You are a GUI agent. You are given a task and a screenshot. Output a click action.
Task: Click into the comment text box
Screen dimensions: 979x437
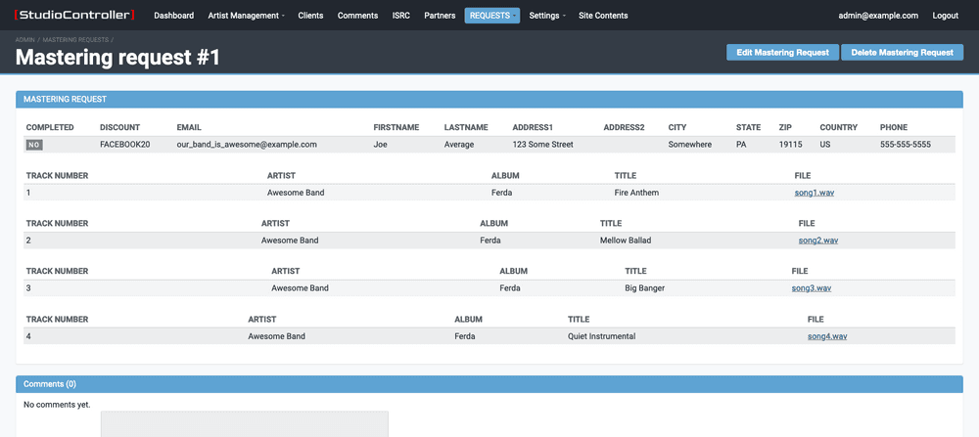coord(245,424)
